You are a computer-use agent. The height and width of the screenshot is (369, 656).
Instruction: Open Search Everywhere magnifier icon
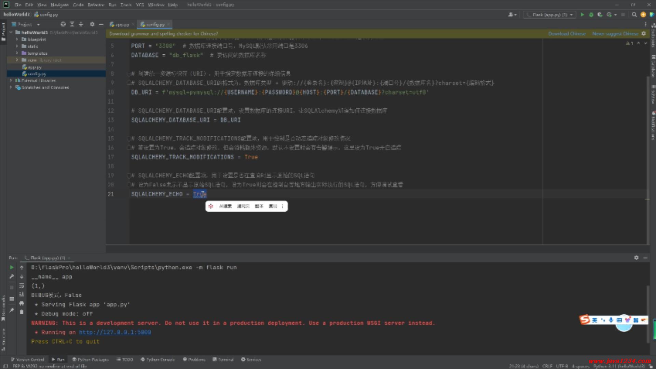pos(634,15)
